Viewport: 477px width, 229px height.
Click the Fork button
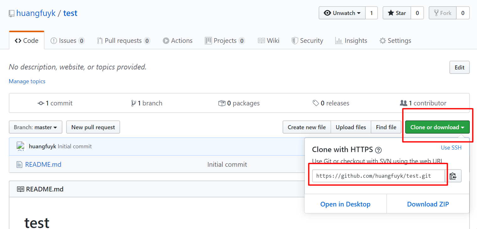[443, 13]
